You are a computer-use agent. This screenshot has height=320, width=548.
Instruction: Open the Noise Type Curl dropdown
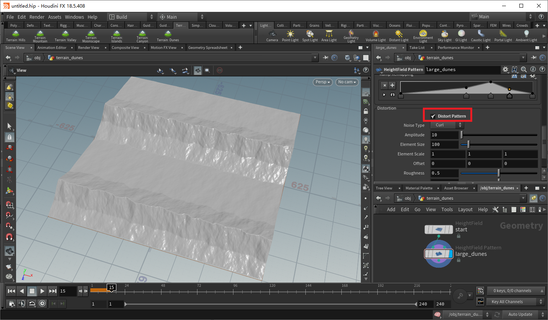[447, 125]
